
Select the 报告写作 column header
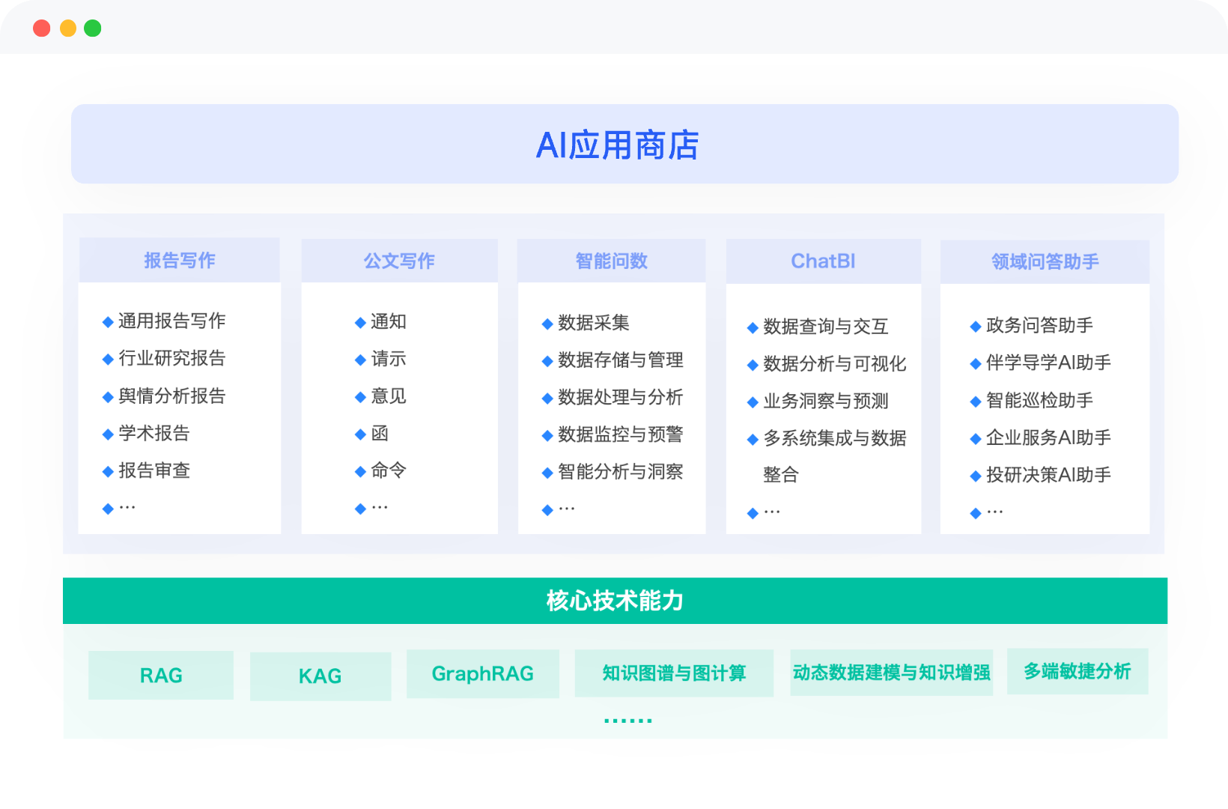pyautogui.click(x=180, y=260)
